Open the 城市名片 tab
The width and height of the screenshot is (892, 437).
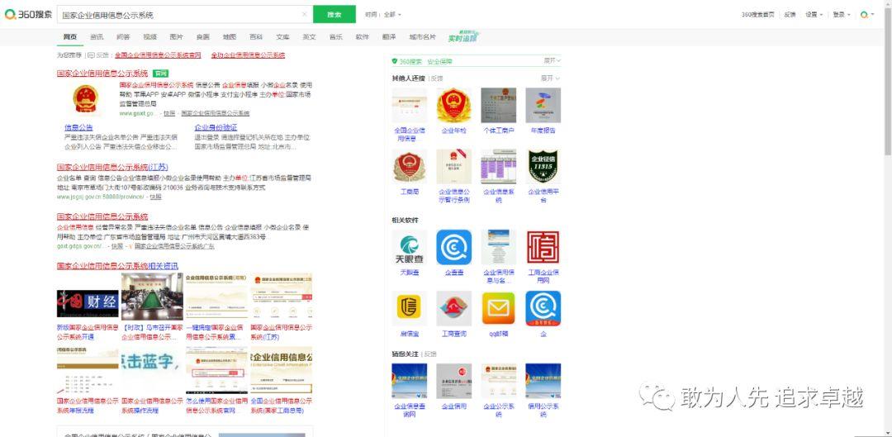pyautogui.click(x=422, y=37)
